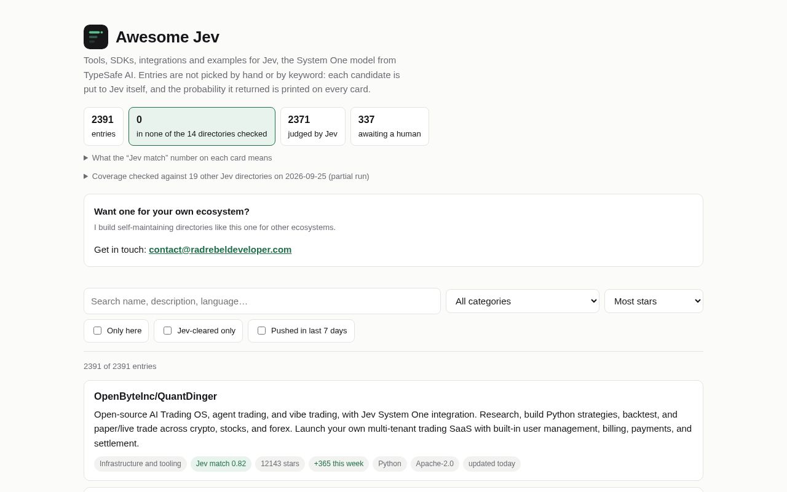787x492 pixels.
Task: Open the Most stars sort dropdown
Action: (654, 301)
